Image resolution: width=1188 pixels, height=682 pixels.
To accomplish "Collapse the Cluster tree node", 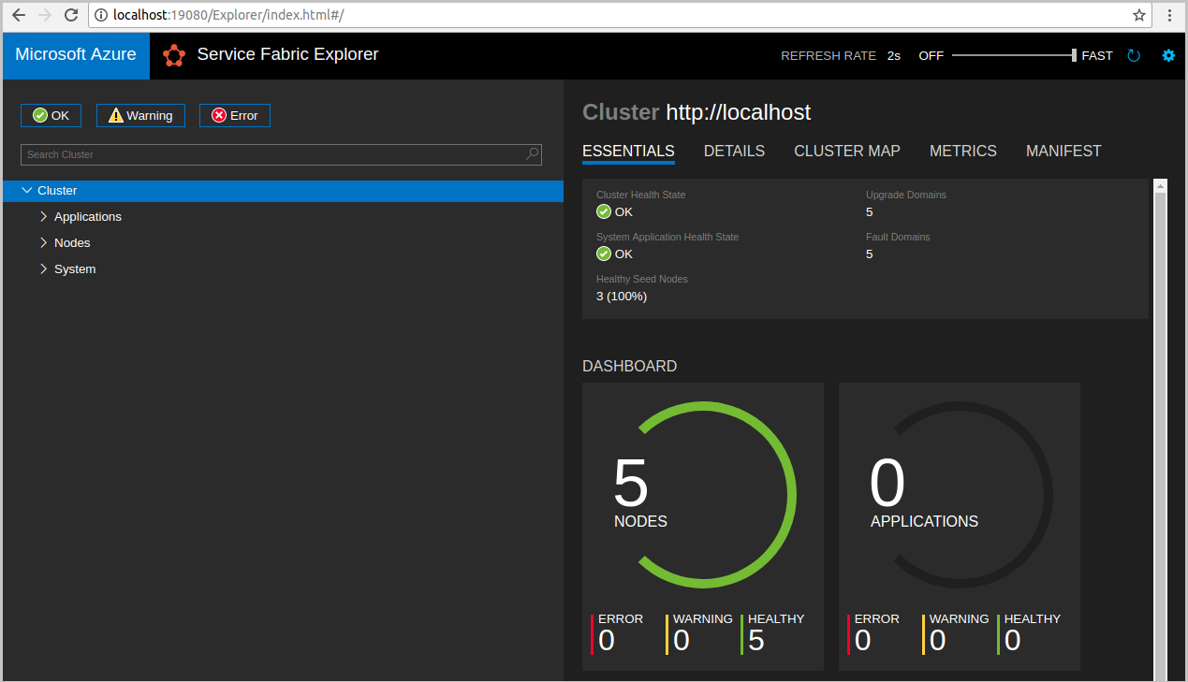I will coord(27,190).
